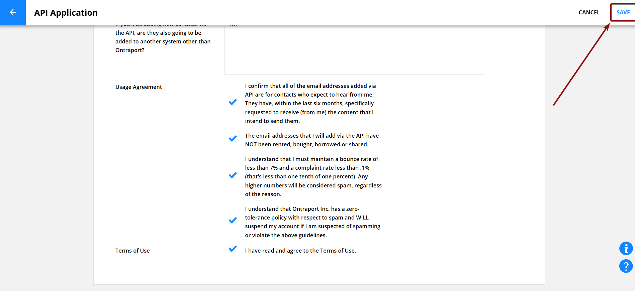Go back using the left arrow icon
635x291 pixels.
point(13,13)
